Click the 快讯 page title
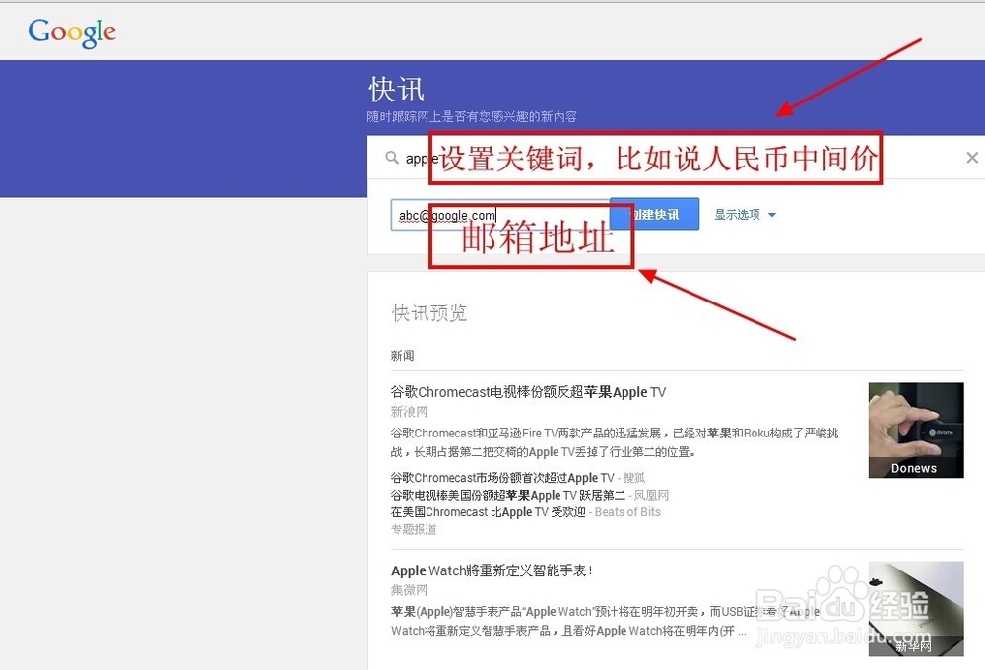 point(396,90)
